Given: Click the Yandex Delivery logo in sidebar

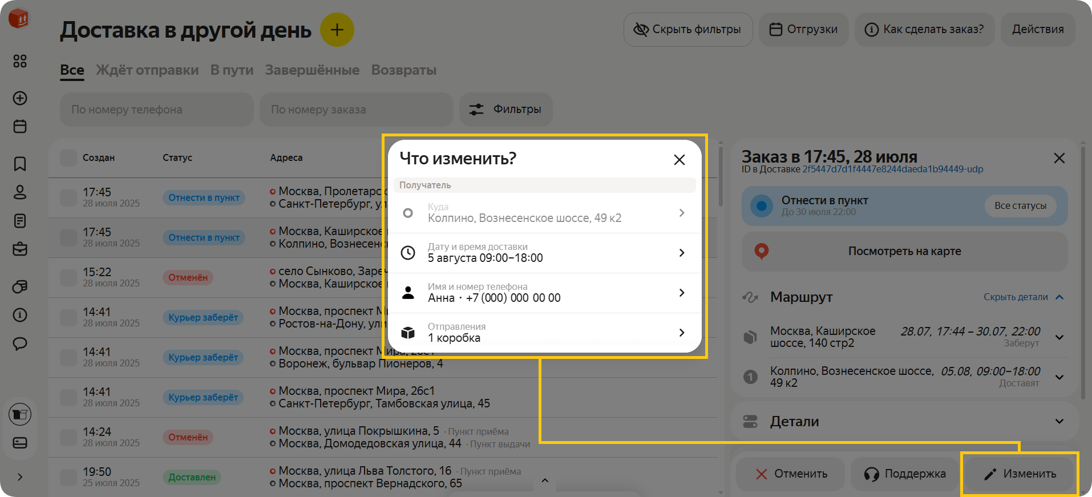Looking at the screenshot, I should pos(19,19).
